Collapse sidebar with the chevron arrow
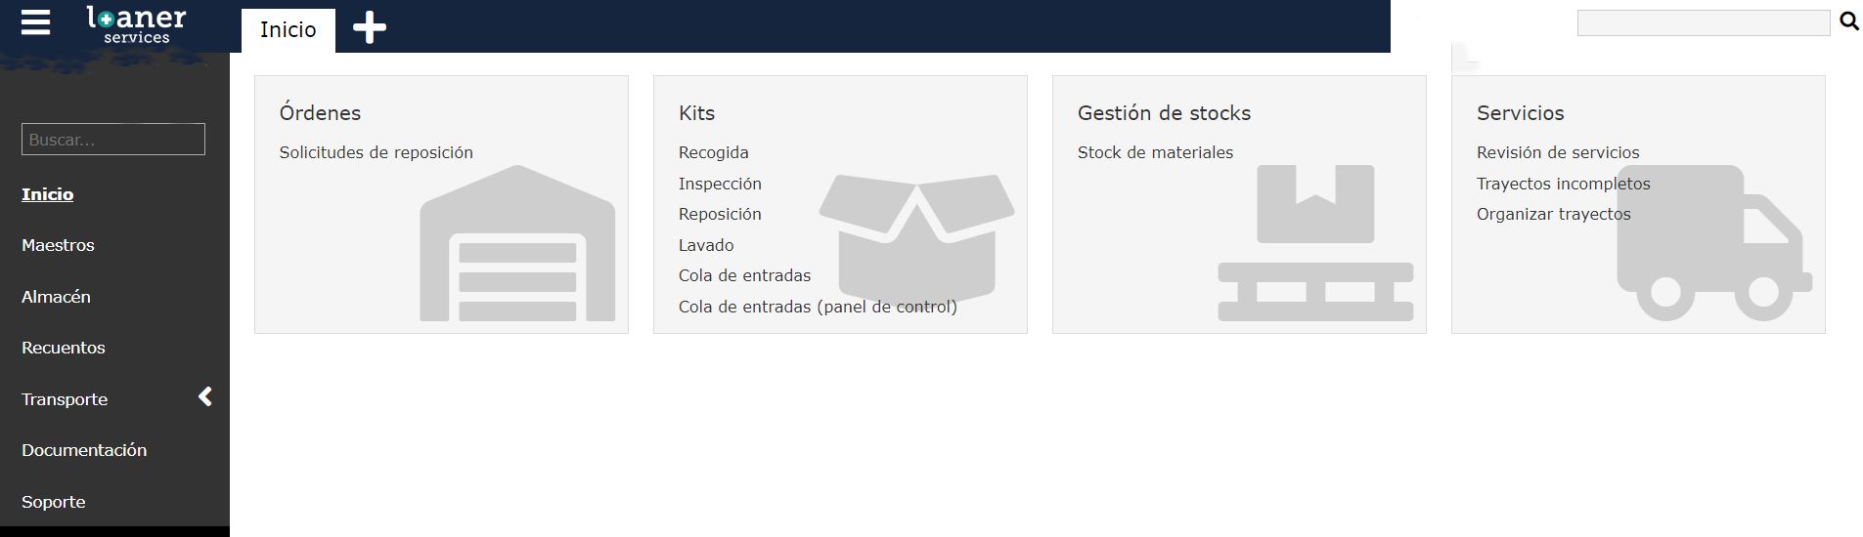Viewport: 1863px width, 537px height. click(x=205, y=396)
